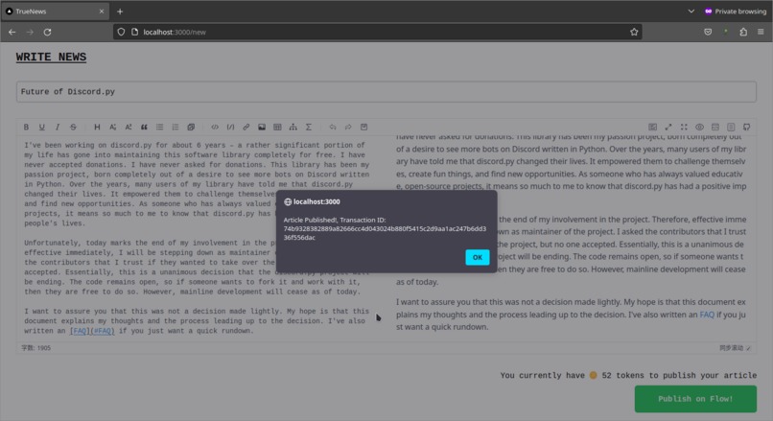Open the image insert dropdown

(x=262, y=128)
